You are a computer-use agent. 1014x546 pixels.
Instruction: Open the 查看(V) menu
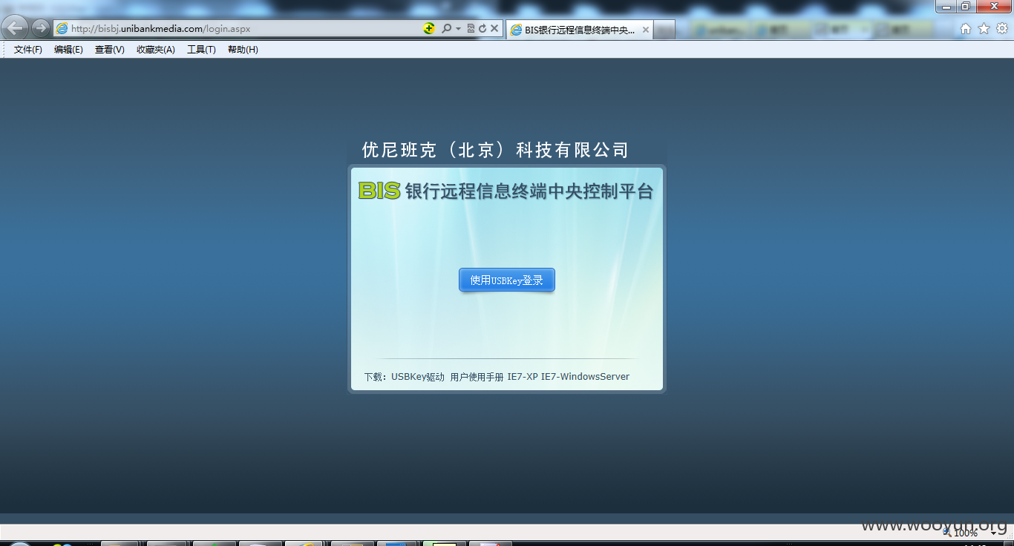tap(110, 50)
